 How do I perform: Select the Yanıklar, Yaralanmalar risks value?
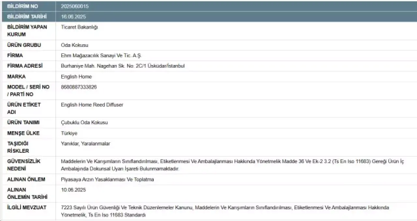pyautogui.click(x=85, y=144)
